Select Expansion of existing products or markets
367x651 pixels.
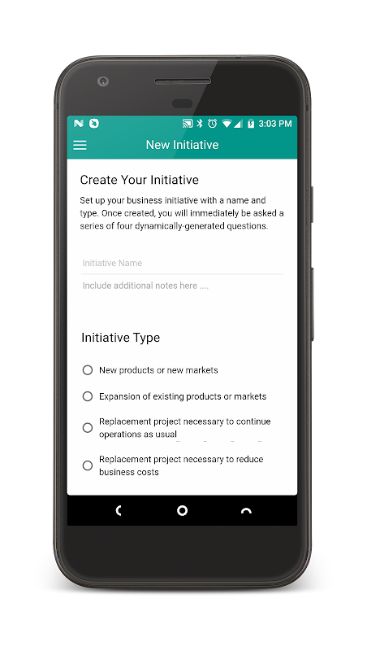click(175, 396)
